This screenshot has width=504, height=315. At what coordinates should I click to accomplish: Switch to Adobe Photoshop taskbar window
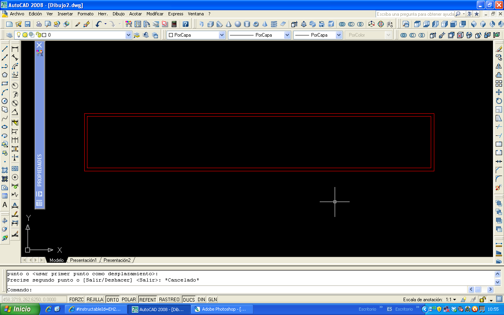221,309
